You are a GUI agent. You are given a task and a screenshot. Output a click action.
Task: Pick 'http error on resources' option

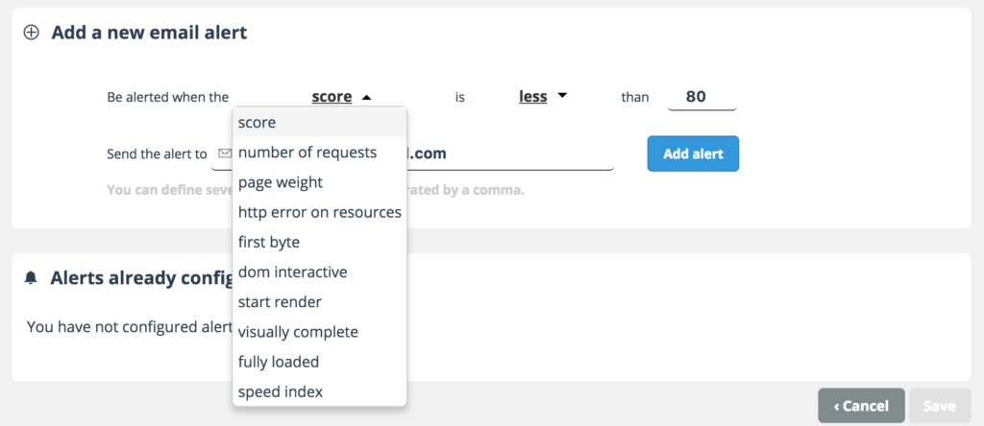pos(319,212)
